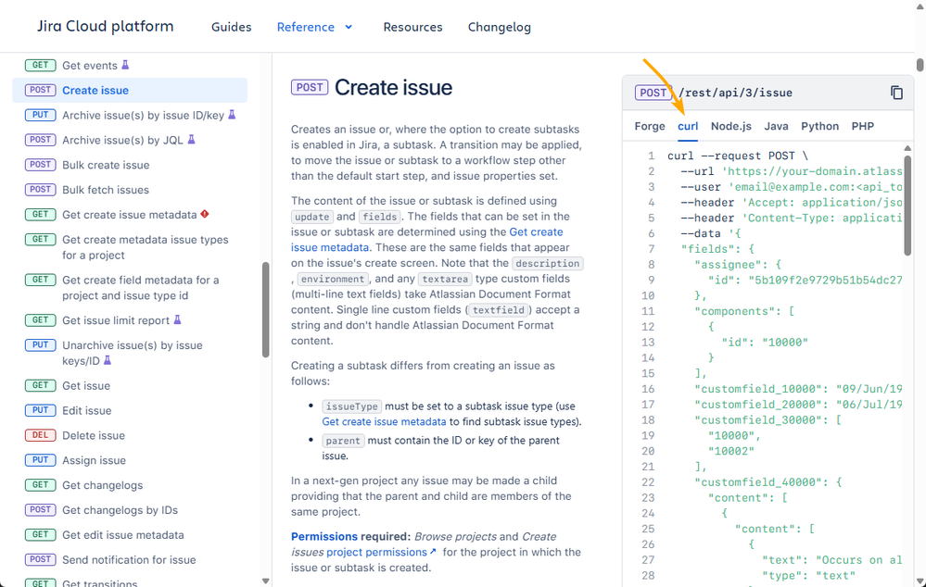Viewport: 926px width, 587px height.
Task: Follow the project permissions link
Action: [382, 552]
